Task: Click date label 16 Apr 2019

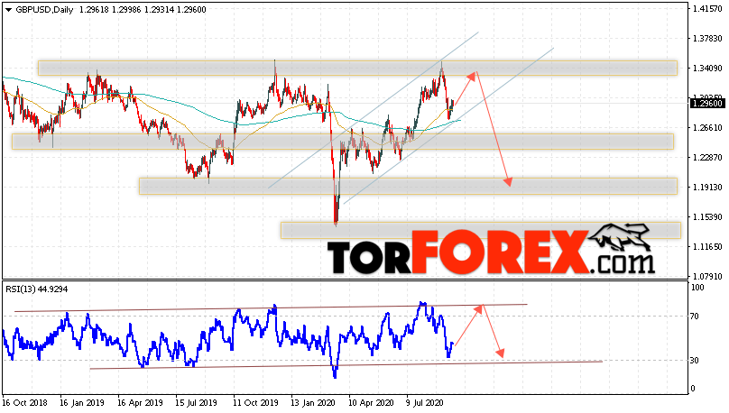Action: 140,402
